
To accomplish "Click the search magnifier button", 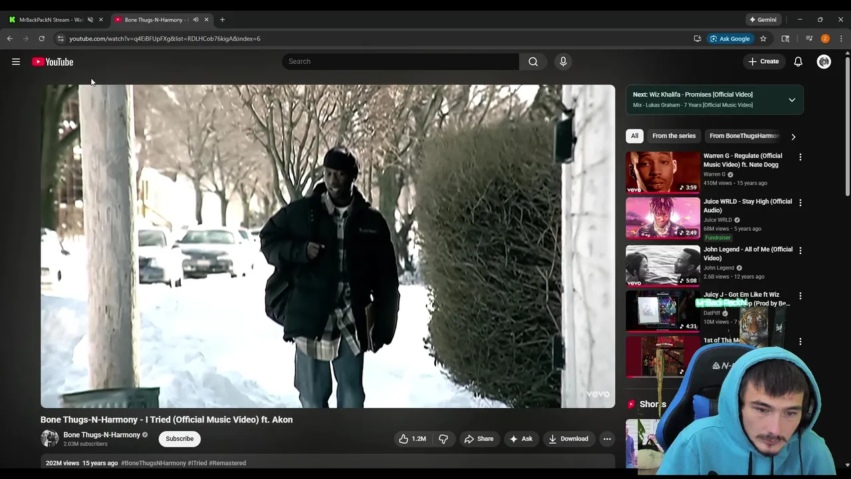I will (x=533, y=62).
